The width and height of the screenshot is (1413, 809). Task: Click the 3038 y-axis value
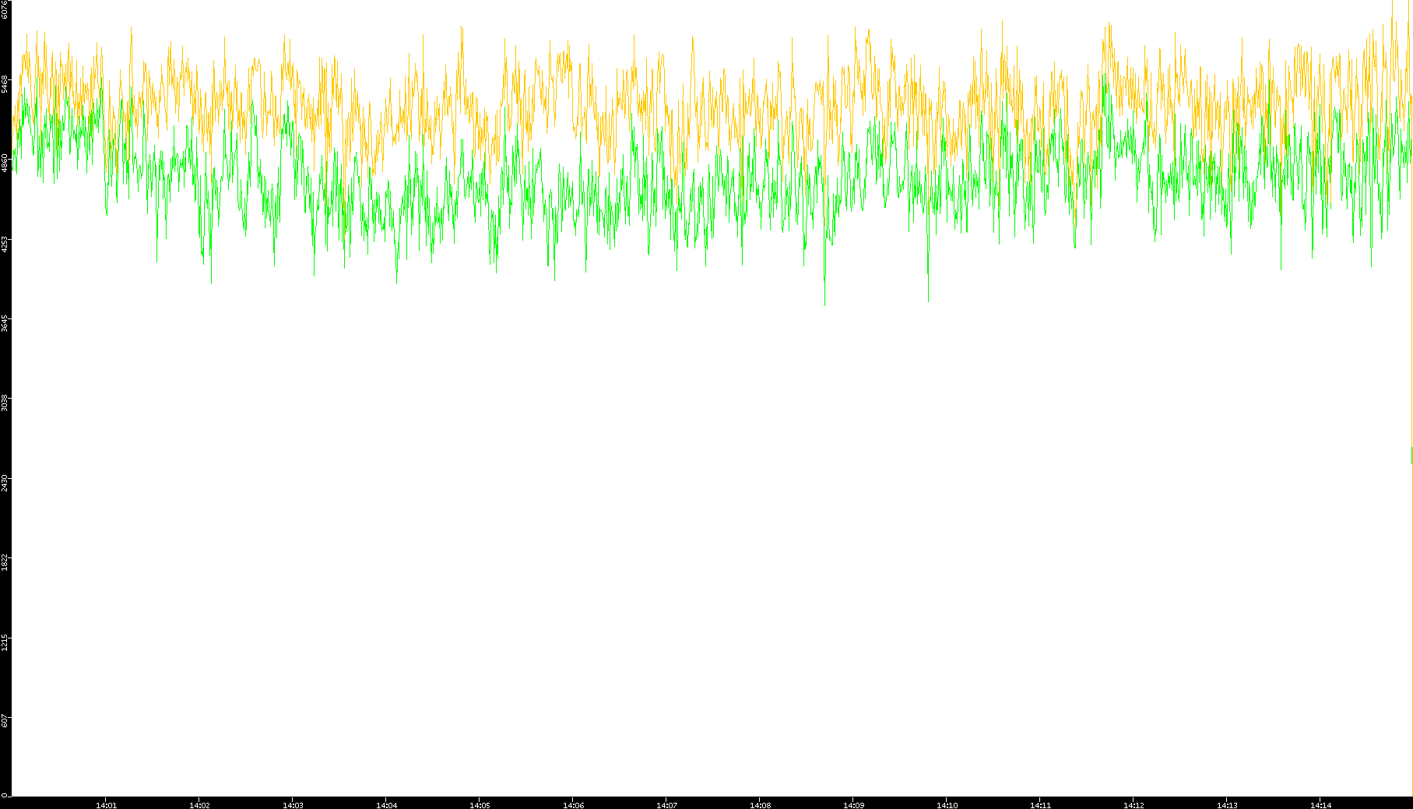5,403
